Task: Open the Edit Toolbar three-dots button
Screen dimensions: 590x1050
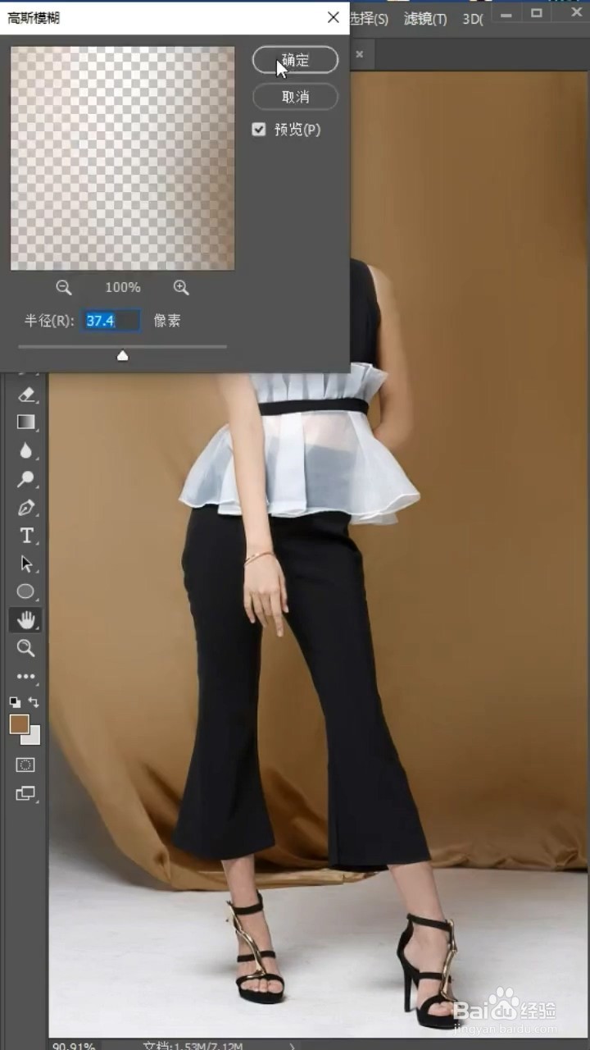Action: [x=26, y=677]
